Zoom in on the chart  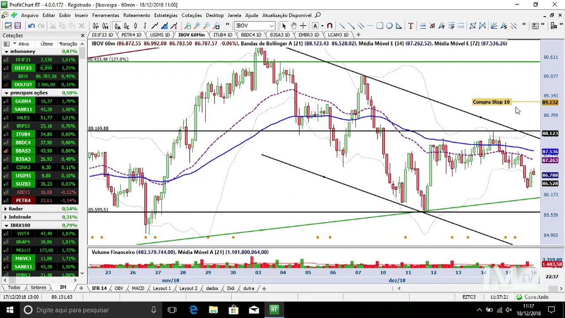pyautogui.click(x=197, y=26)
